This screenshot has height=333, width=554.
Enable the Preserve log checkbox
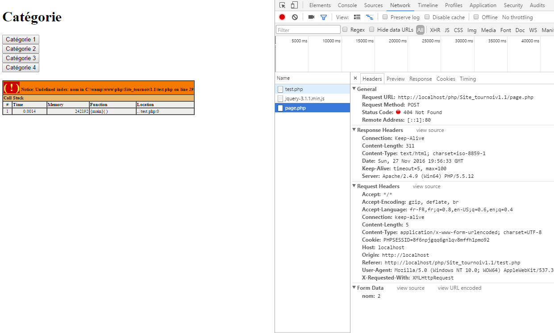(385, 17)
